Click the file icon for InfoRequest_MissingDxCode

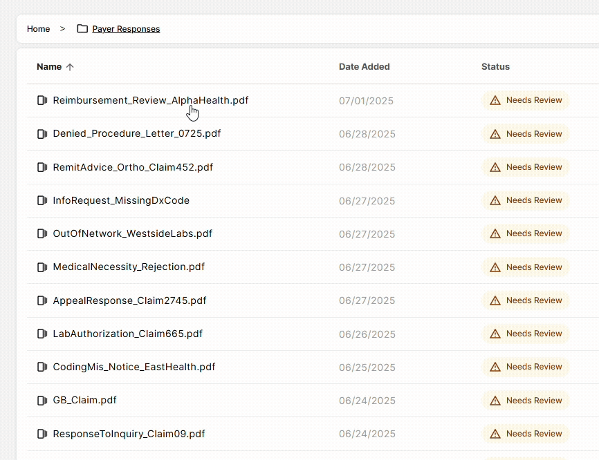click(42, 200)
